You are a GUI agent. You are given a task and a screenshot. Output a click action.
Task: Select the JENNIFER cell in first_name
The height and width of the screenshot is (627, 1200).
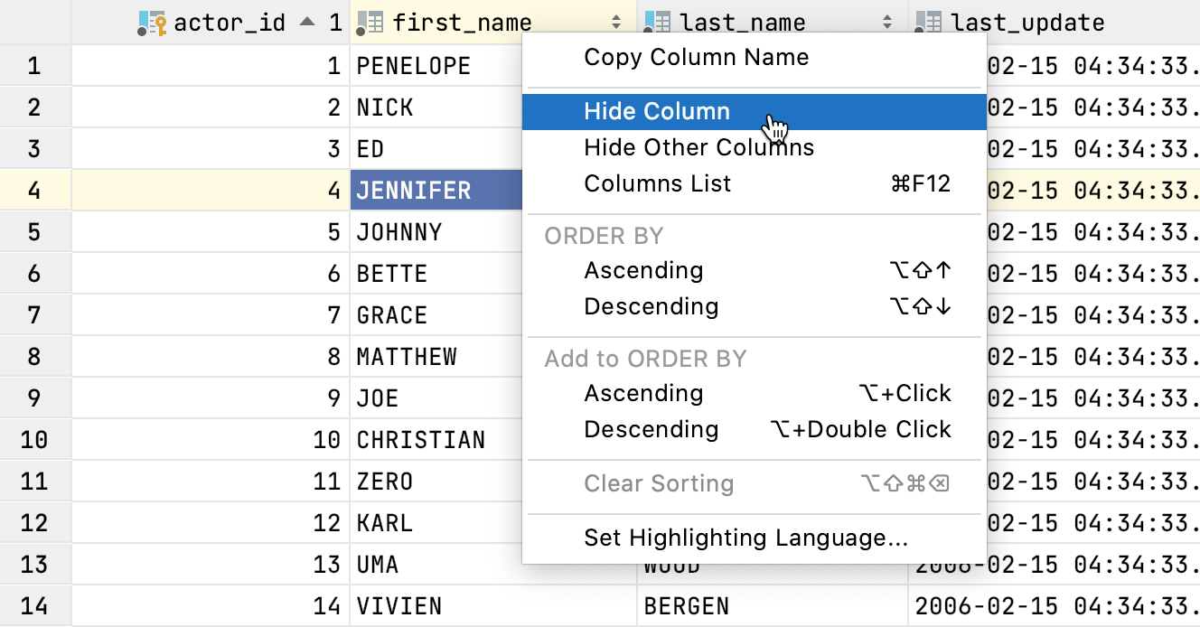pyautogui.click(x=414, y=191)
